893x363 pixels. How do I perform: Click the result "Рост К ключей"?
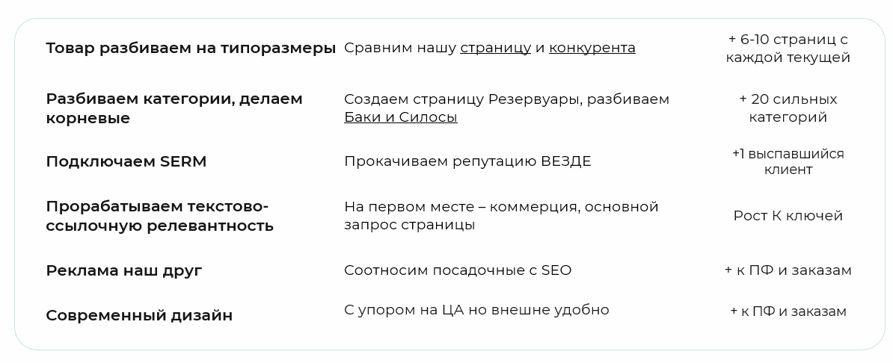pos(788,216)
